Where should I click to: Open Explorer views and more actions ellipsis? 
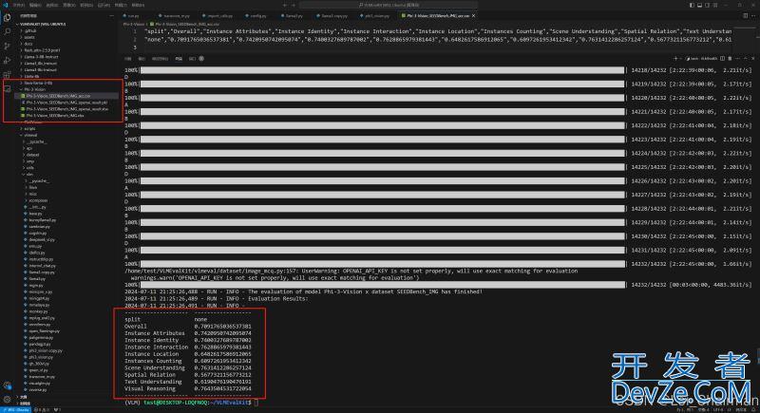point(111,16)
